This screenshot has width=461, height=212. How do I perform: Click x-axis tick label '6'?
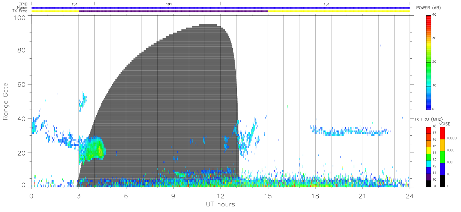click(126, 196)
